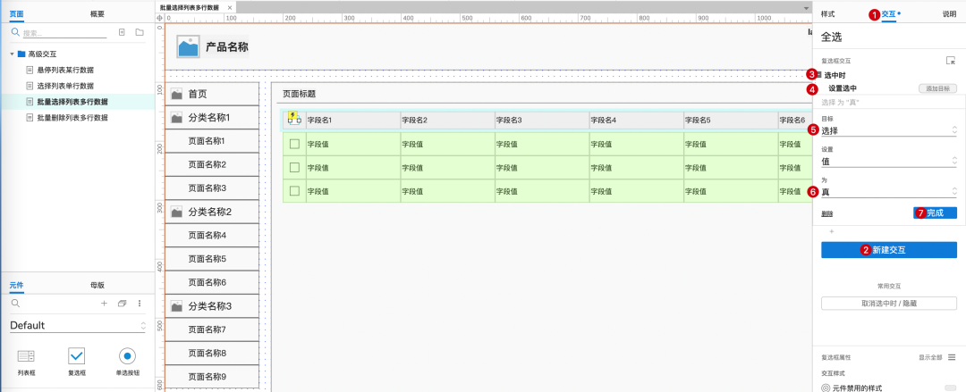Click the 页面标题 heading on canvas
The image size is (966, 392).
click(300, 94)
